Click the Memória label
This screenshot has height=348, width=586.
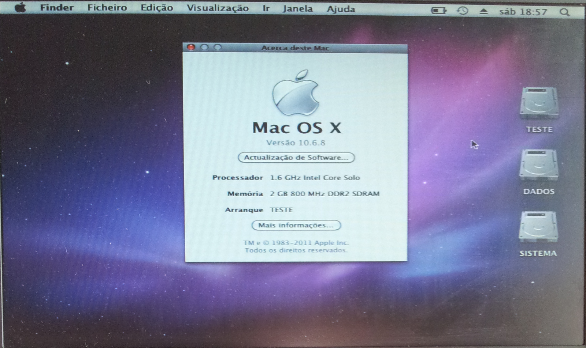[245, 194]
